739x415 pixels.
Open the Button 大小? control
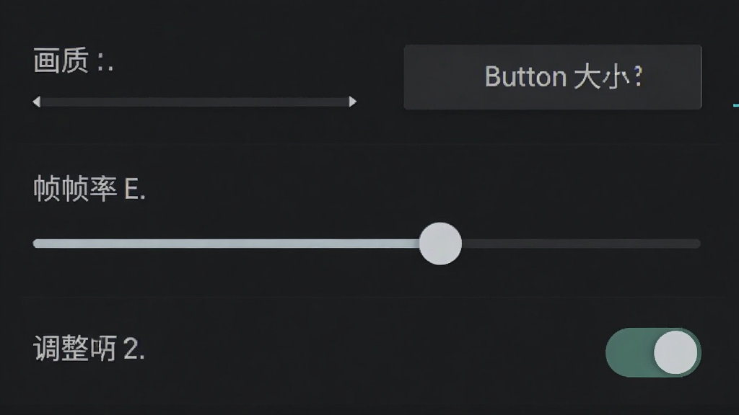pyautogui.click(x=553, y=77)
